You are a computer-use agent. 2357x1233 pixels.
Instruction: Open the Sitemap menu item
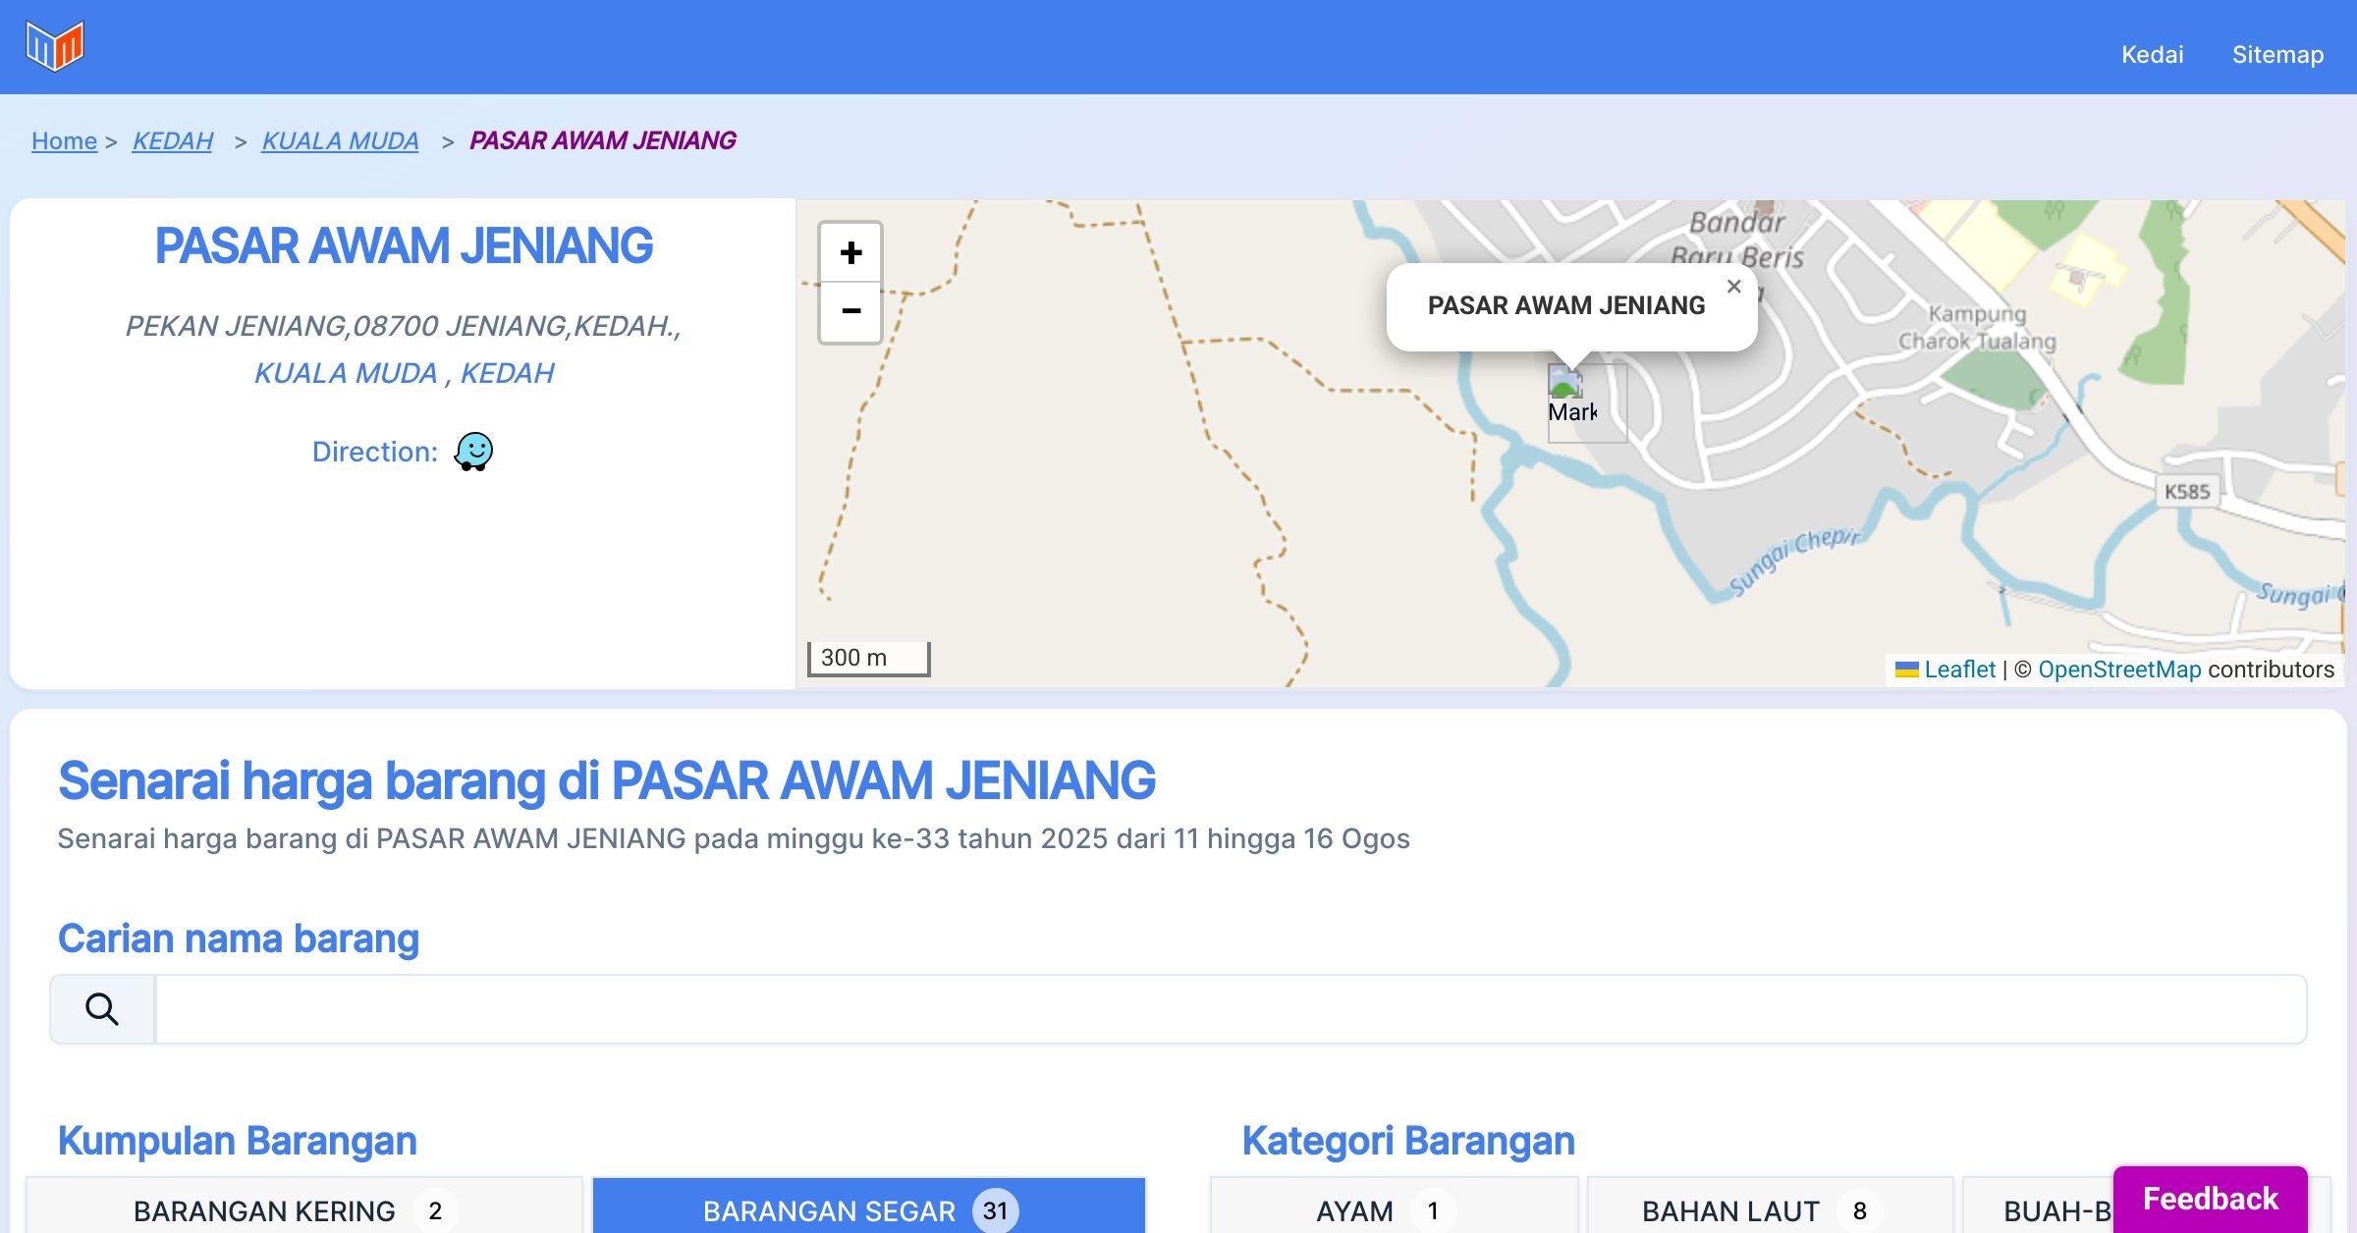tap(2277, 55)
